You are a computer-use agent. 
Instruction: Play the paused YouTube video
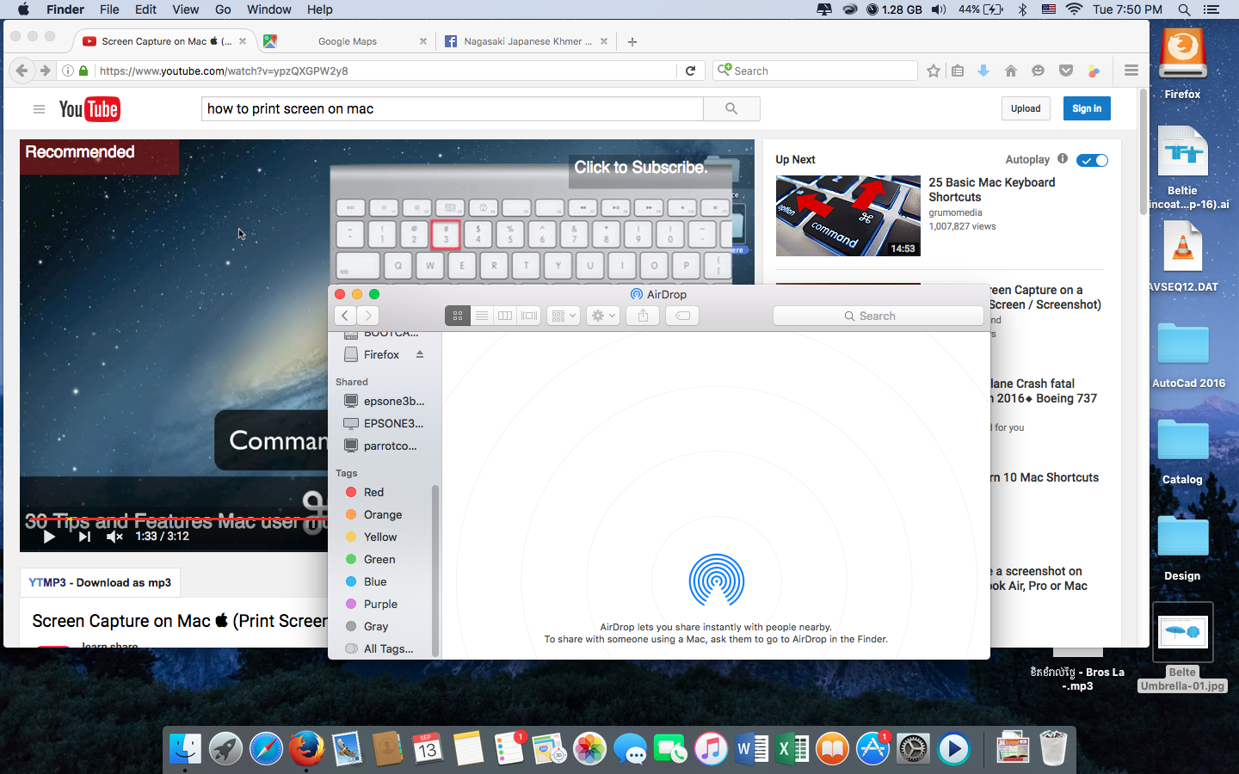pyautogui.click(x=49, y=537)
